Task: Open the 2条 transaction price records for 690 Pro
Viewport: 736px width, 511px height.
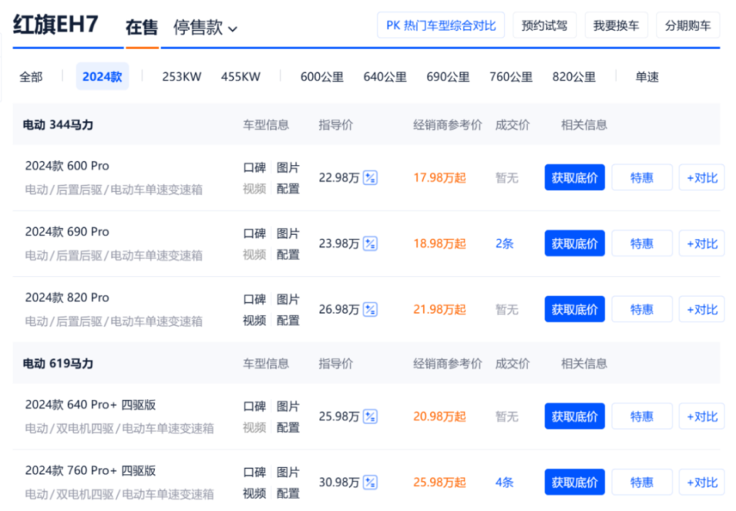Action: tap(504, 243)
